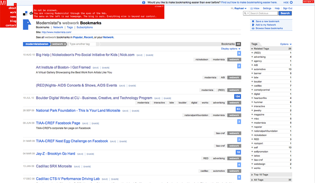Add the advertising tag plus icon
The width and height of the screenshot is (315, 183).
coord(252,57)
